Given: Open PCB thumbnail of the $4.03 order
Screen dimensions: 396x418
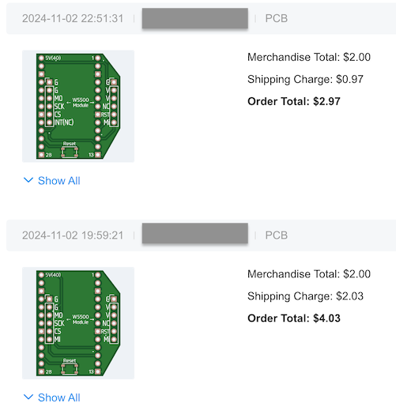Looking at the screenshot, I should 78,323.
